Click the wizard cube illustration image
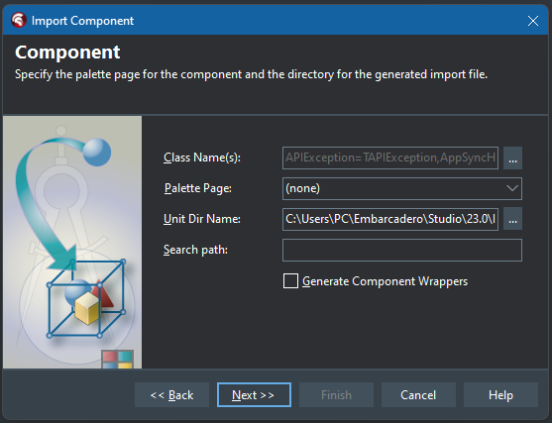Viewport: 552px width, 423px height. click(72, 243)
